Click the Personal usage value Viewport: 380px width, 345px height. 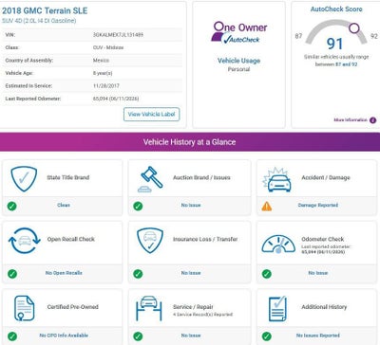(x=239, y=69)
